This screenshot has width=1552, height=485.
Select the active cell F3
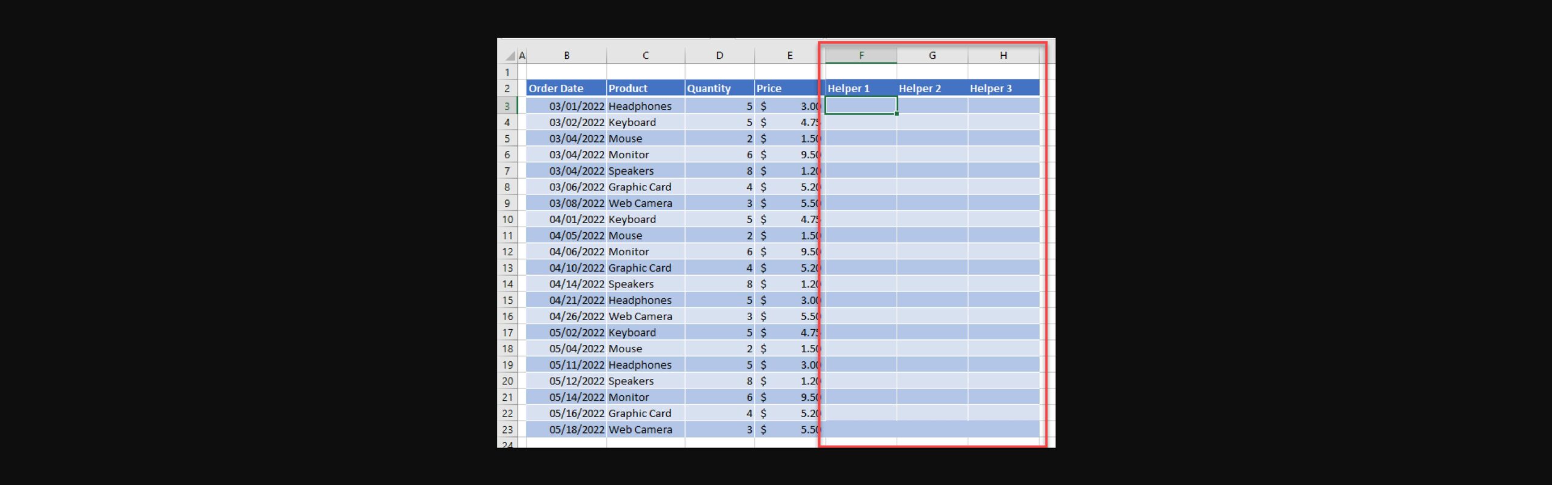coord(861,105)
